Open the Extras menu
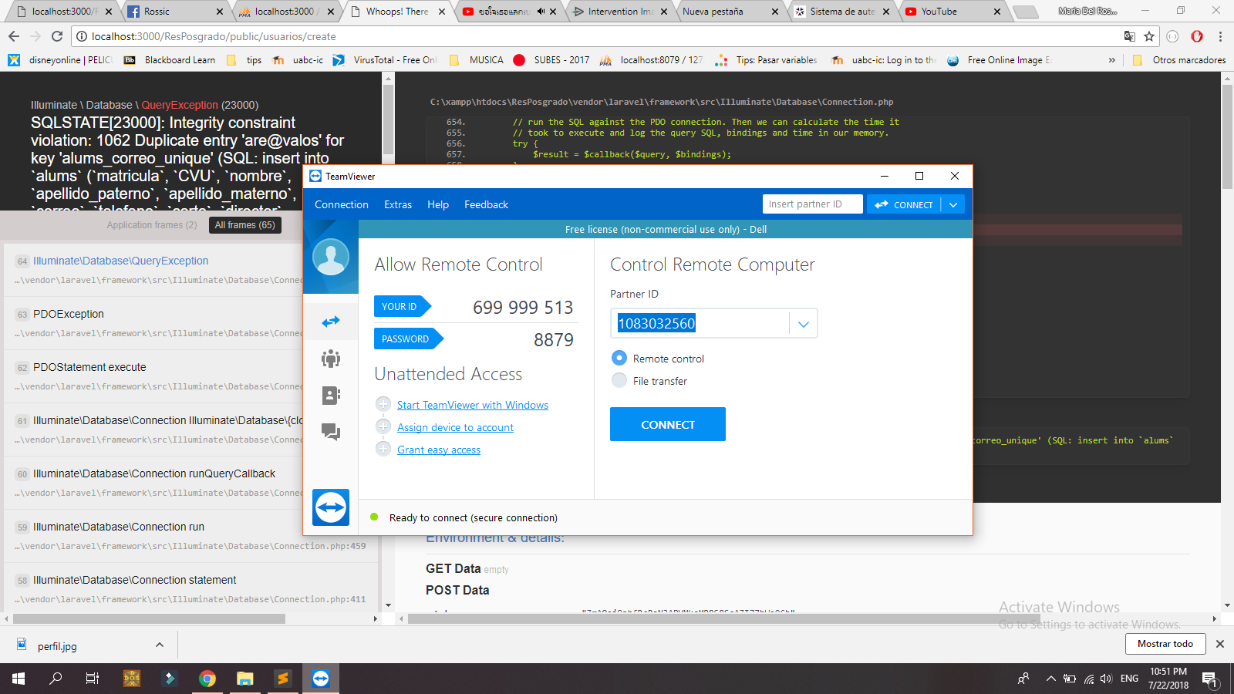The width and height of the screenshot is (1234, 694). coord(398,204)
